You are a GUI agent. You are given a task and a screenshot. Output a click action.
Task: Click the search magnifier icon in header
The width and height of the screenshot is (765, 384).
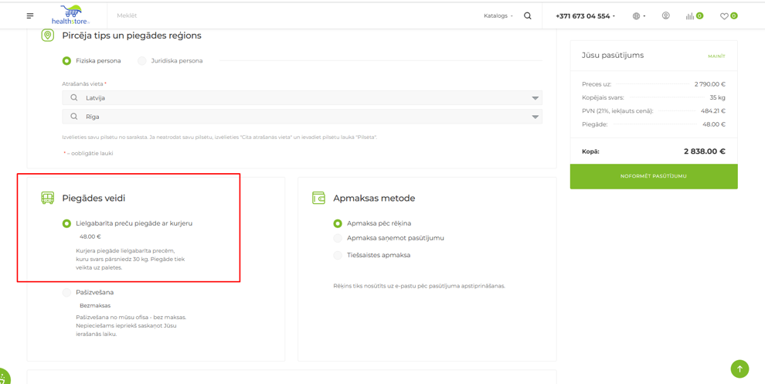tap(528, 15)
